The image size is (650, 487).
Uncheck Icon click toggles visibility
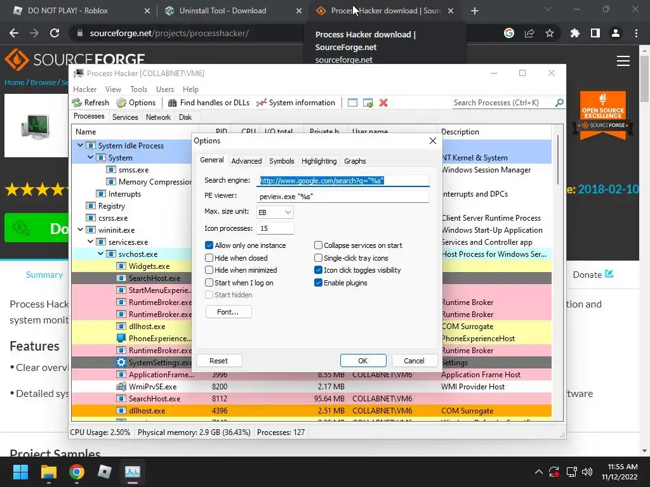click(319, 270)
